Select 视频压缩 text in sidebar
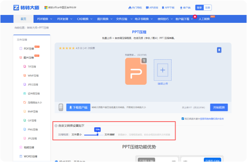Image resolution: width=247 pixels, height=162 pixels. tap(29, 148)
